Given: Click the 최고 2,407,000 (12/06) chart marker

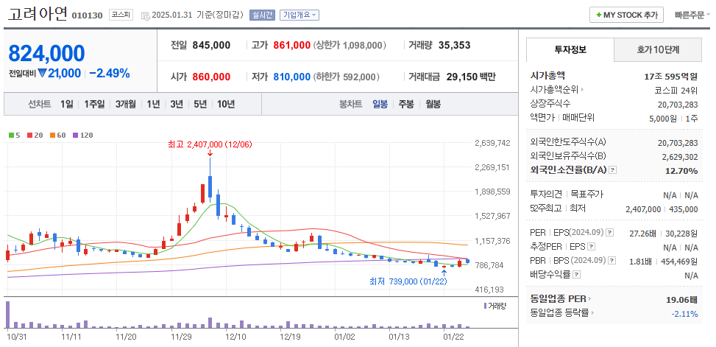Looking at the screenshot, I should [210, 144].
